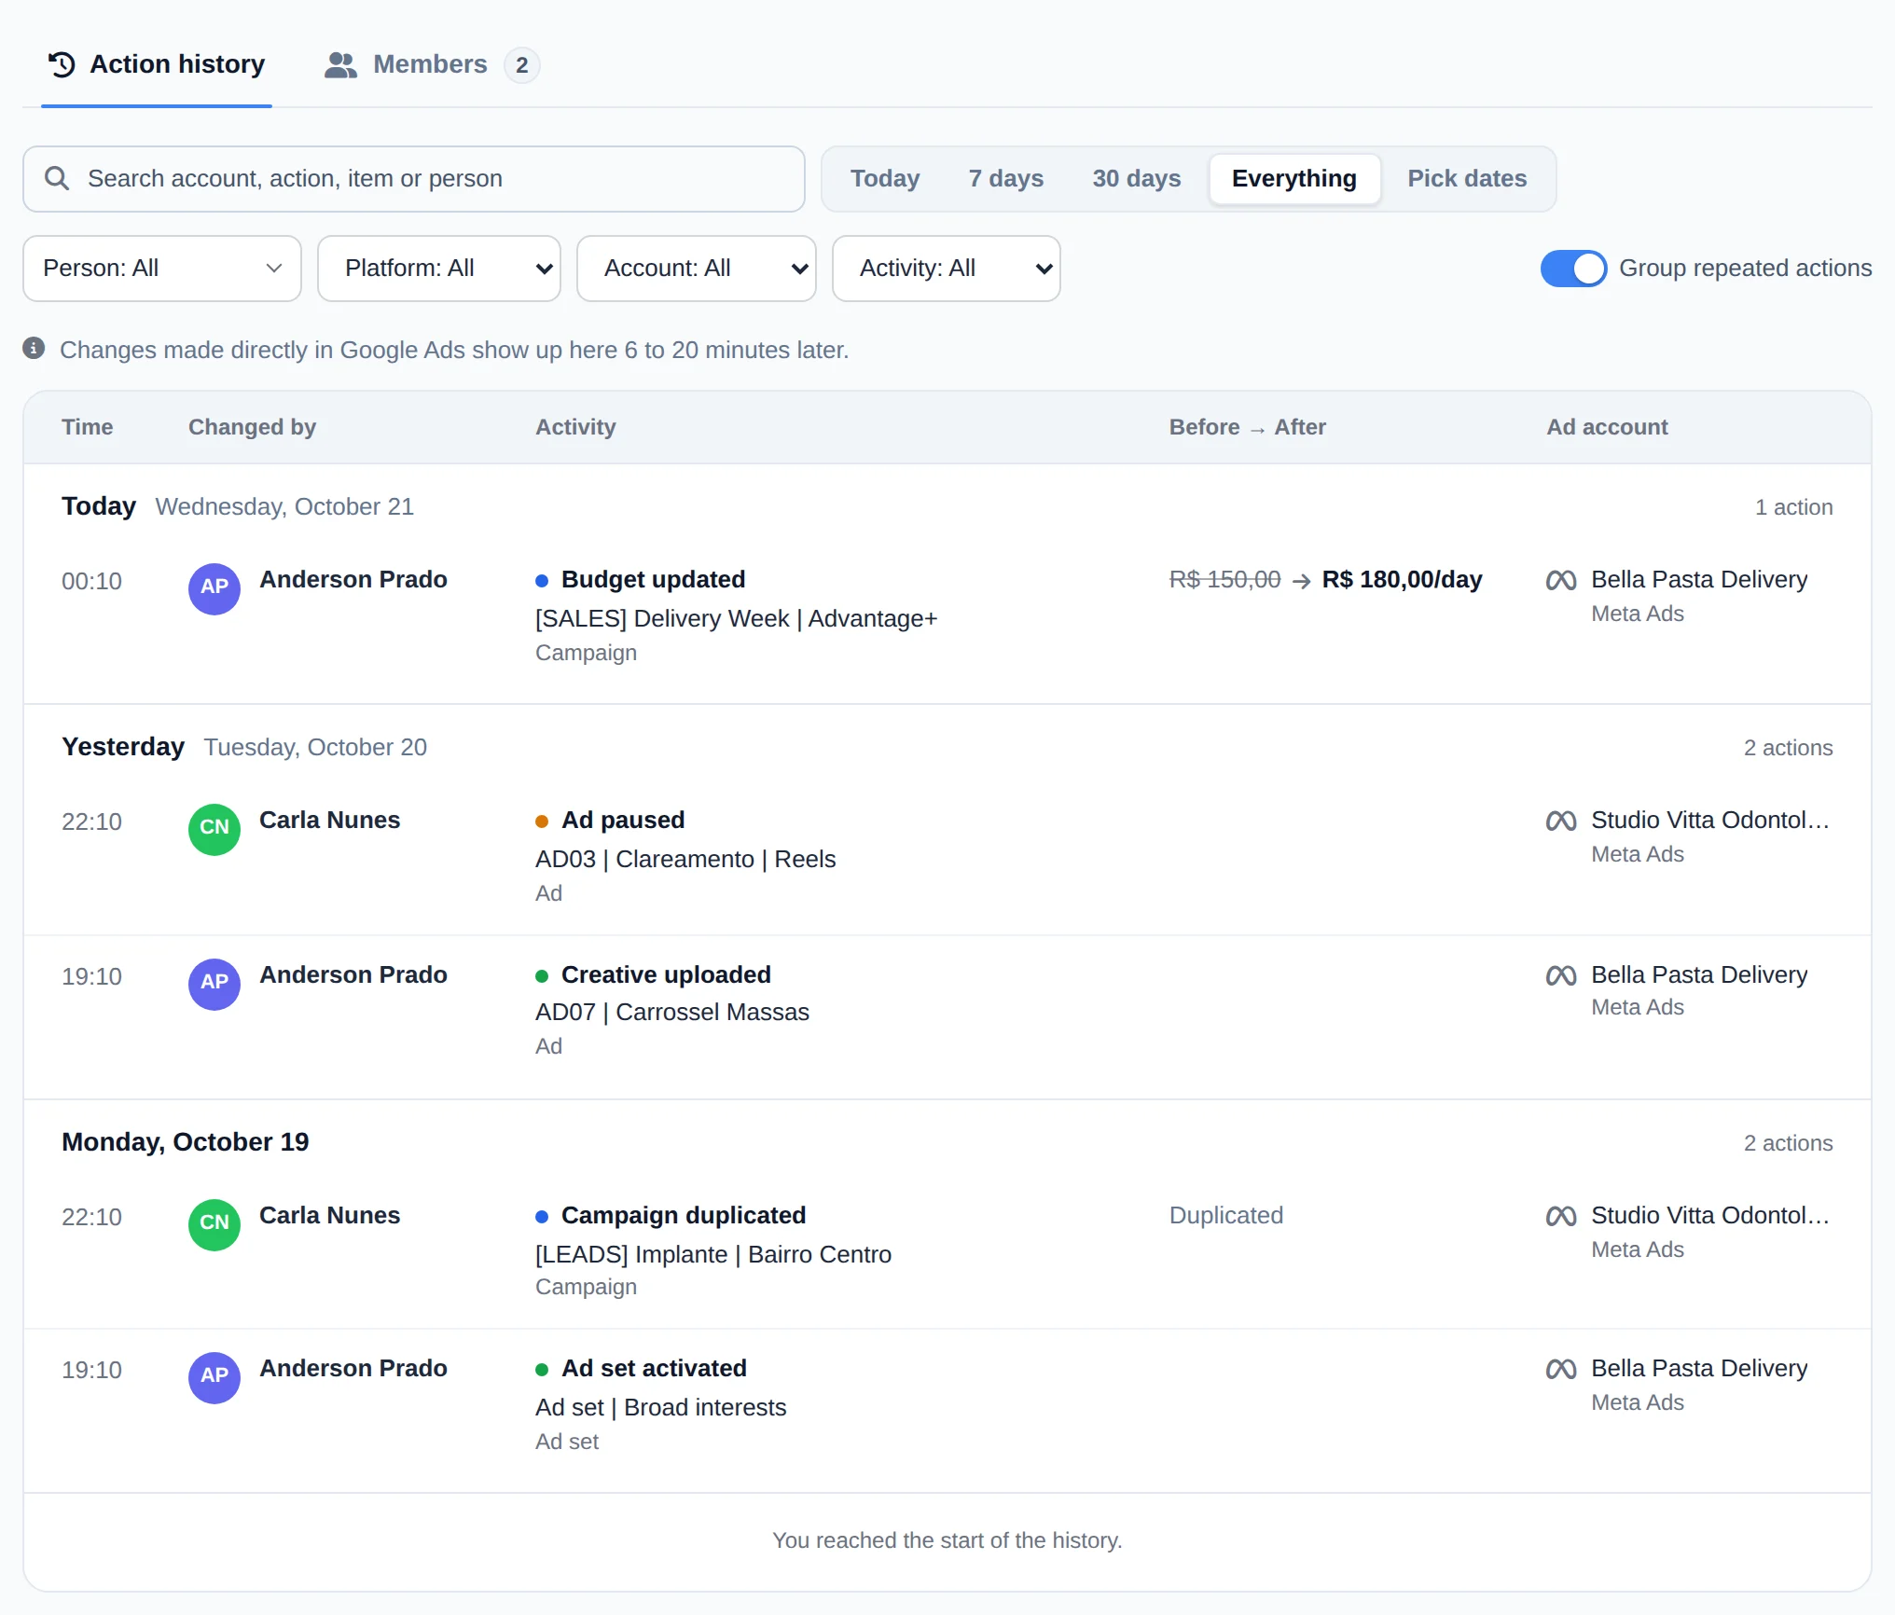Click the search magnifier icon

tap(57, 178)
